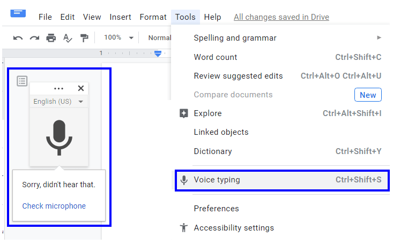Image resolution: width=393 pixels, height=245 pixels.
Task: Open the English (US) language dropdown
Action: pos(59,102)
